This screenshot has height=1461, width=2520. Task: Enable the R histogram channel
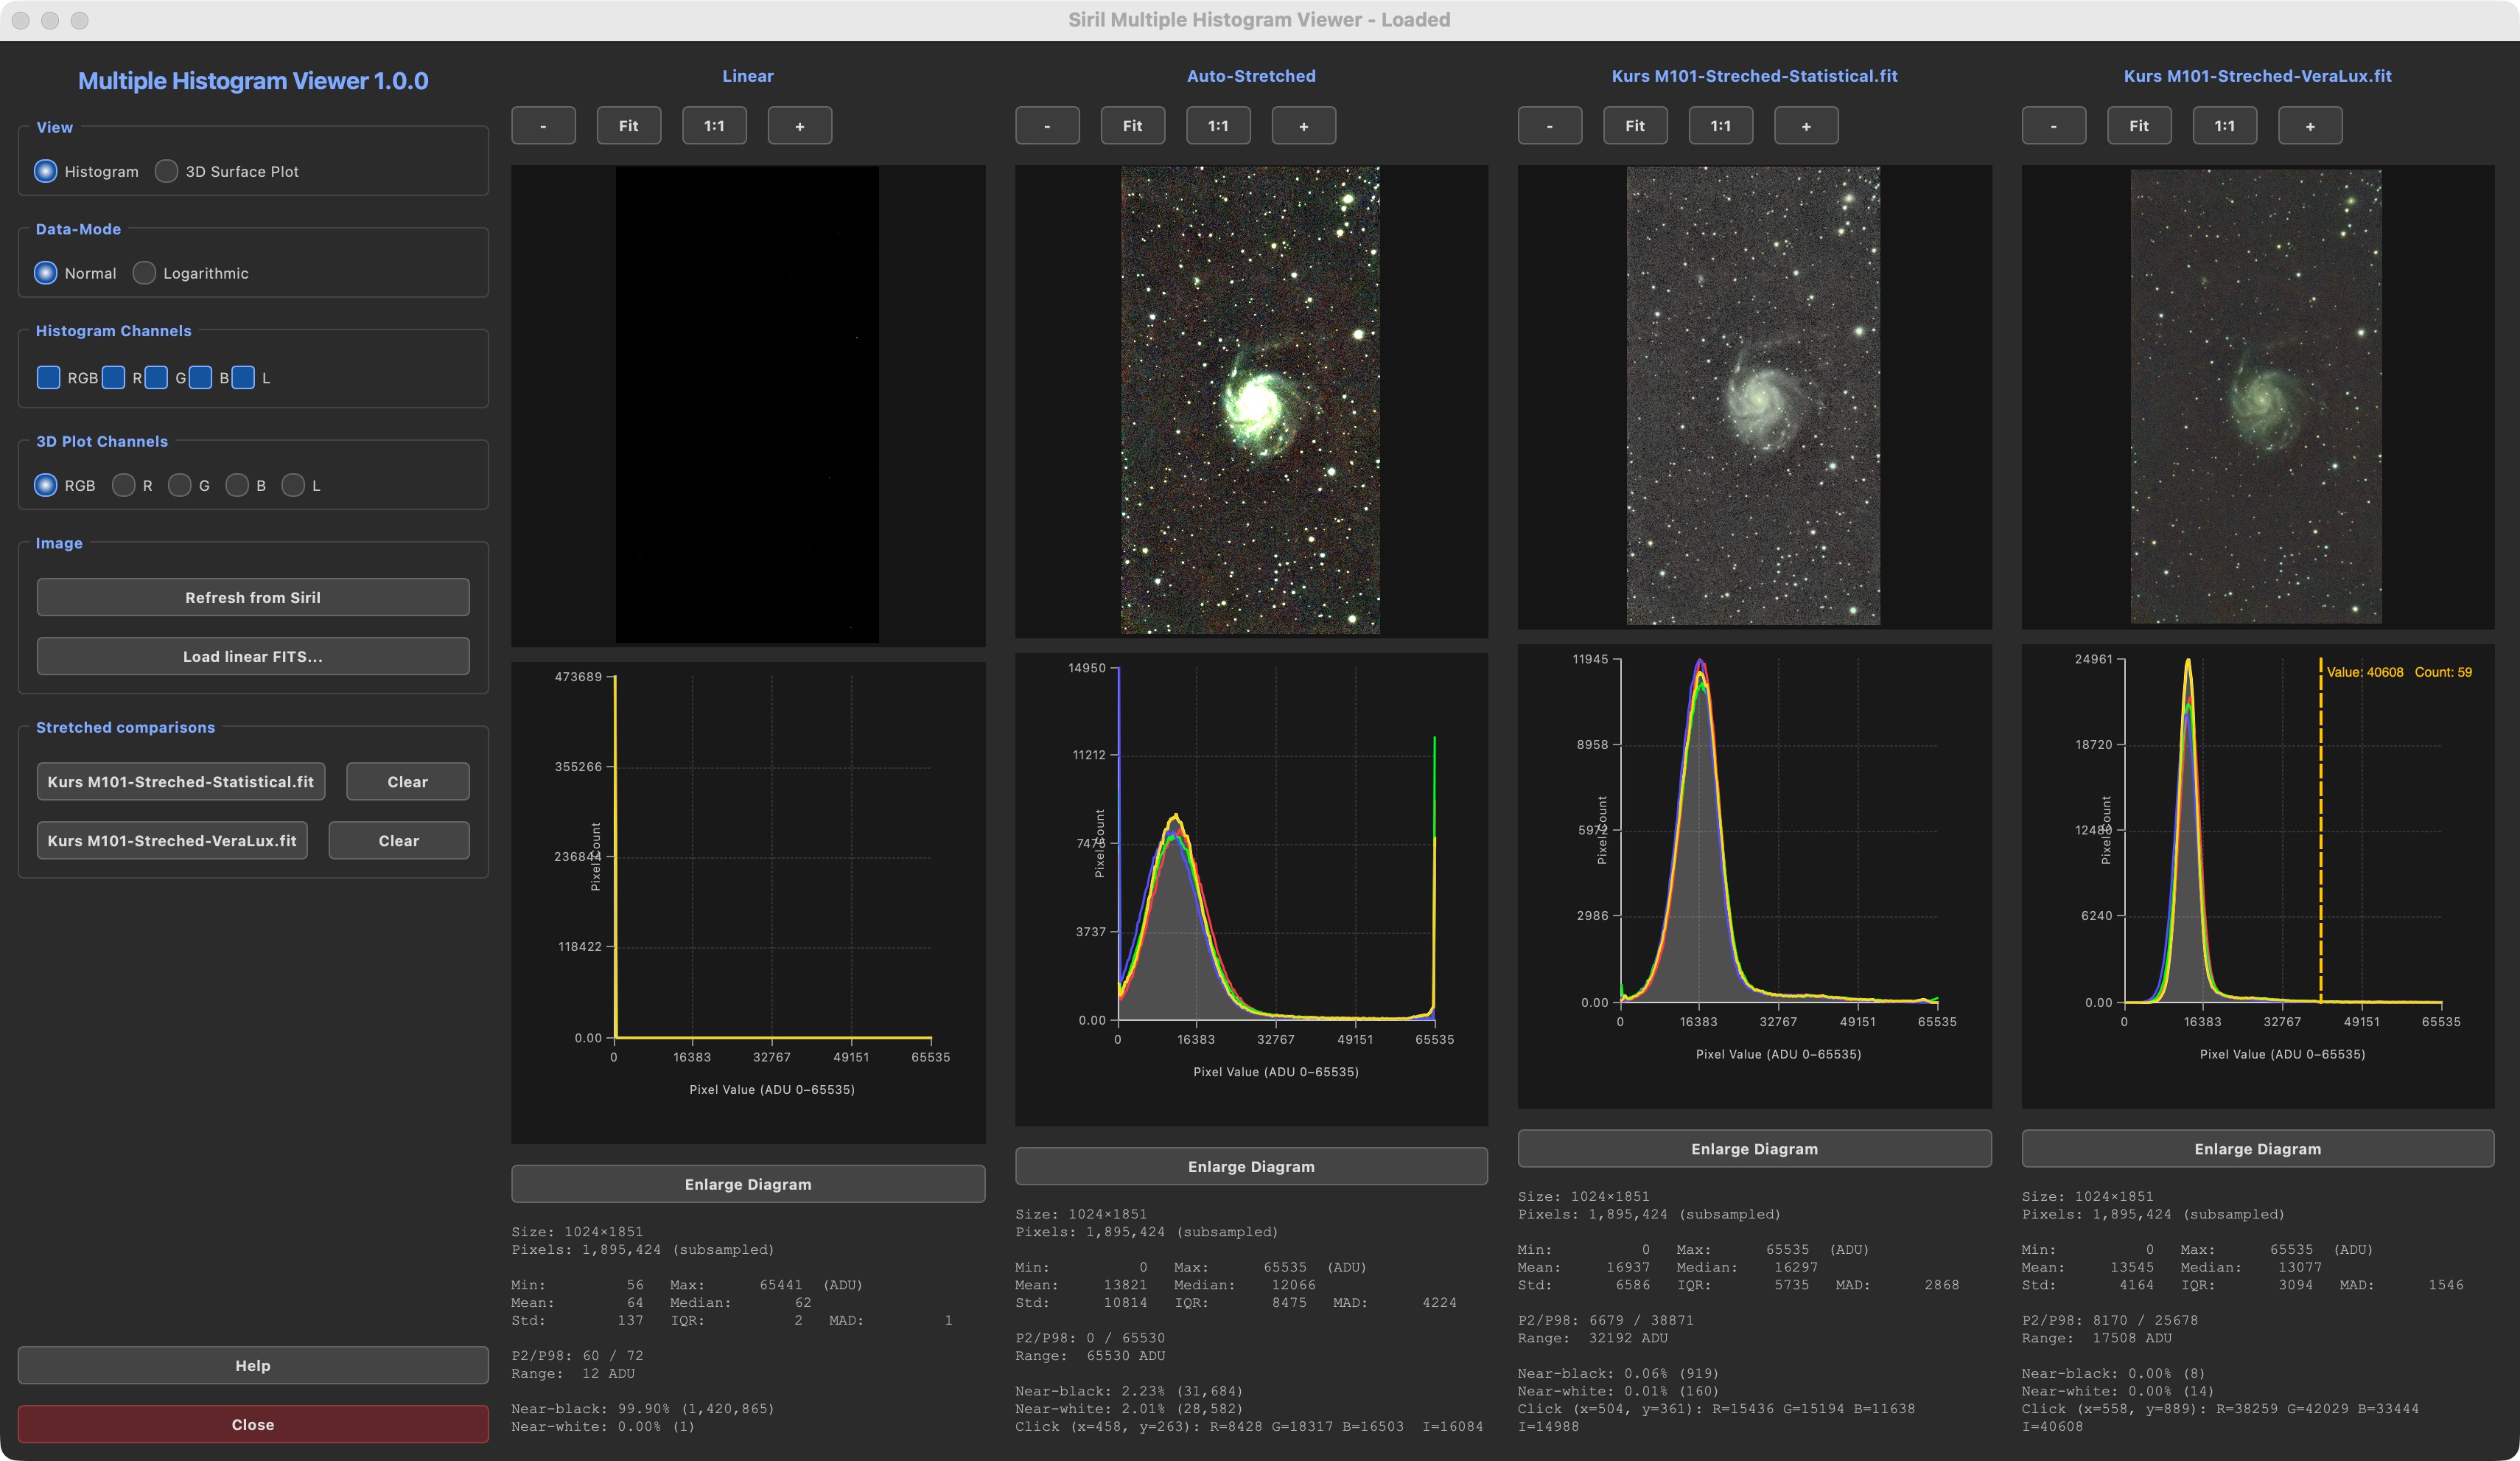(113, 377)
